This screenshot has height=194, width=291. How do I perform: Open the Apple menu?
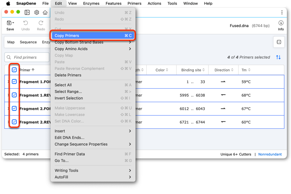tap(8, 3)
